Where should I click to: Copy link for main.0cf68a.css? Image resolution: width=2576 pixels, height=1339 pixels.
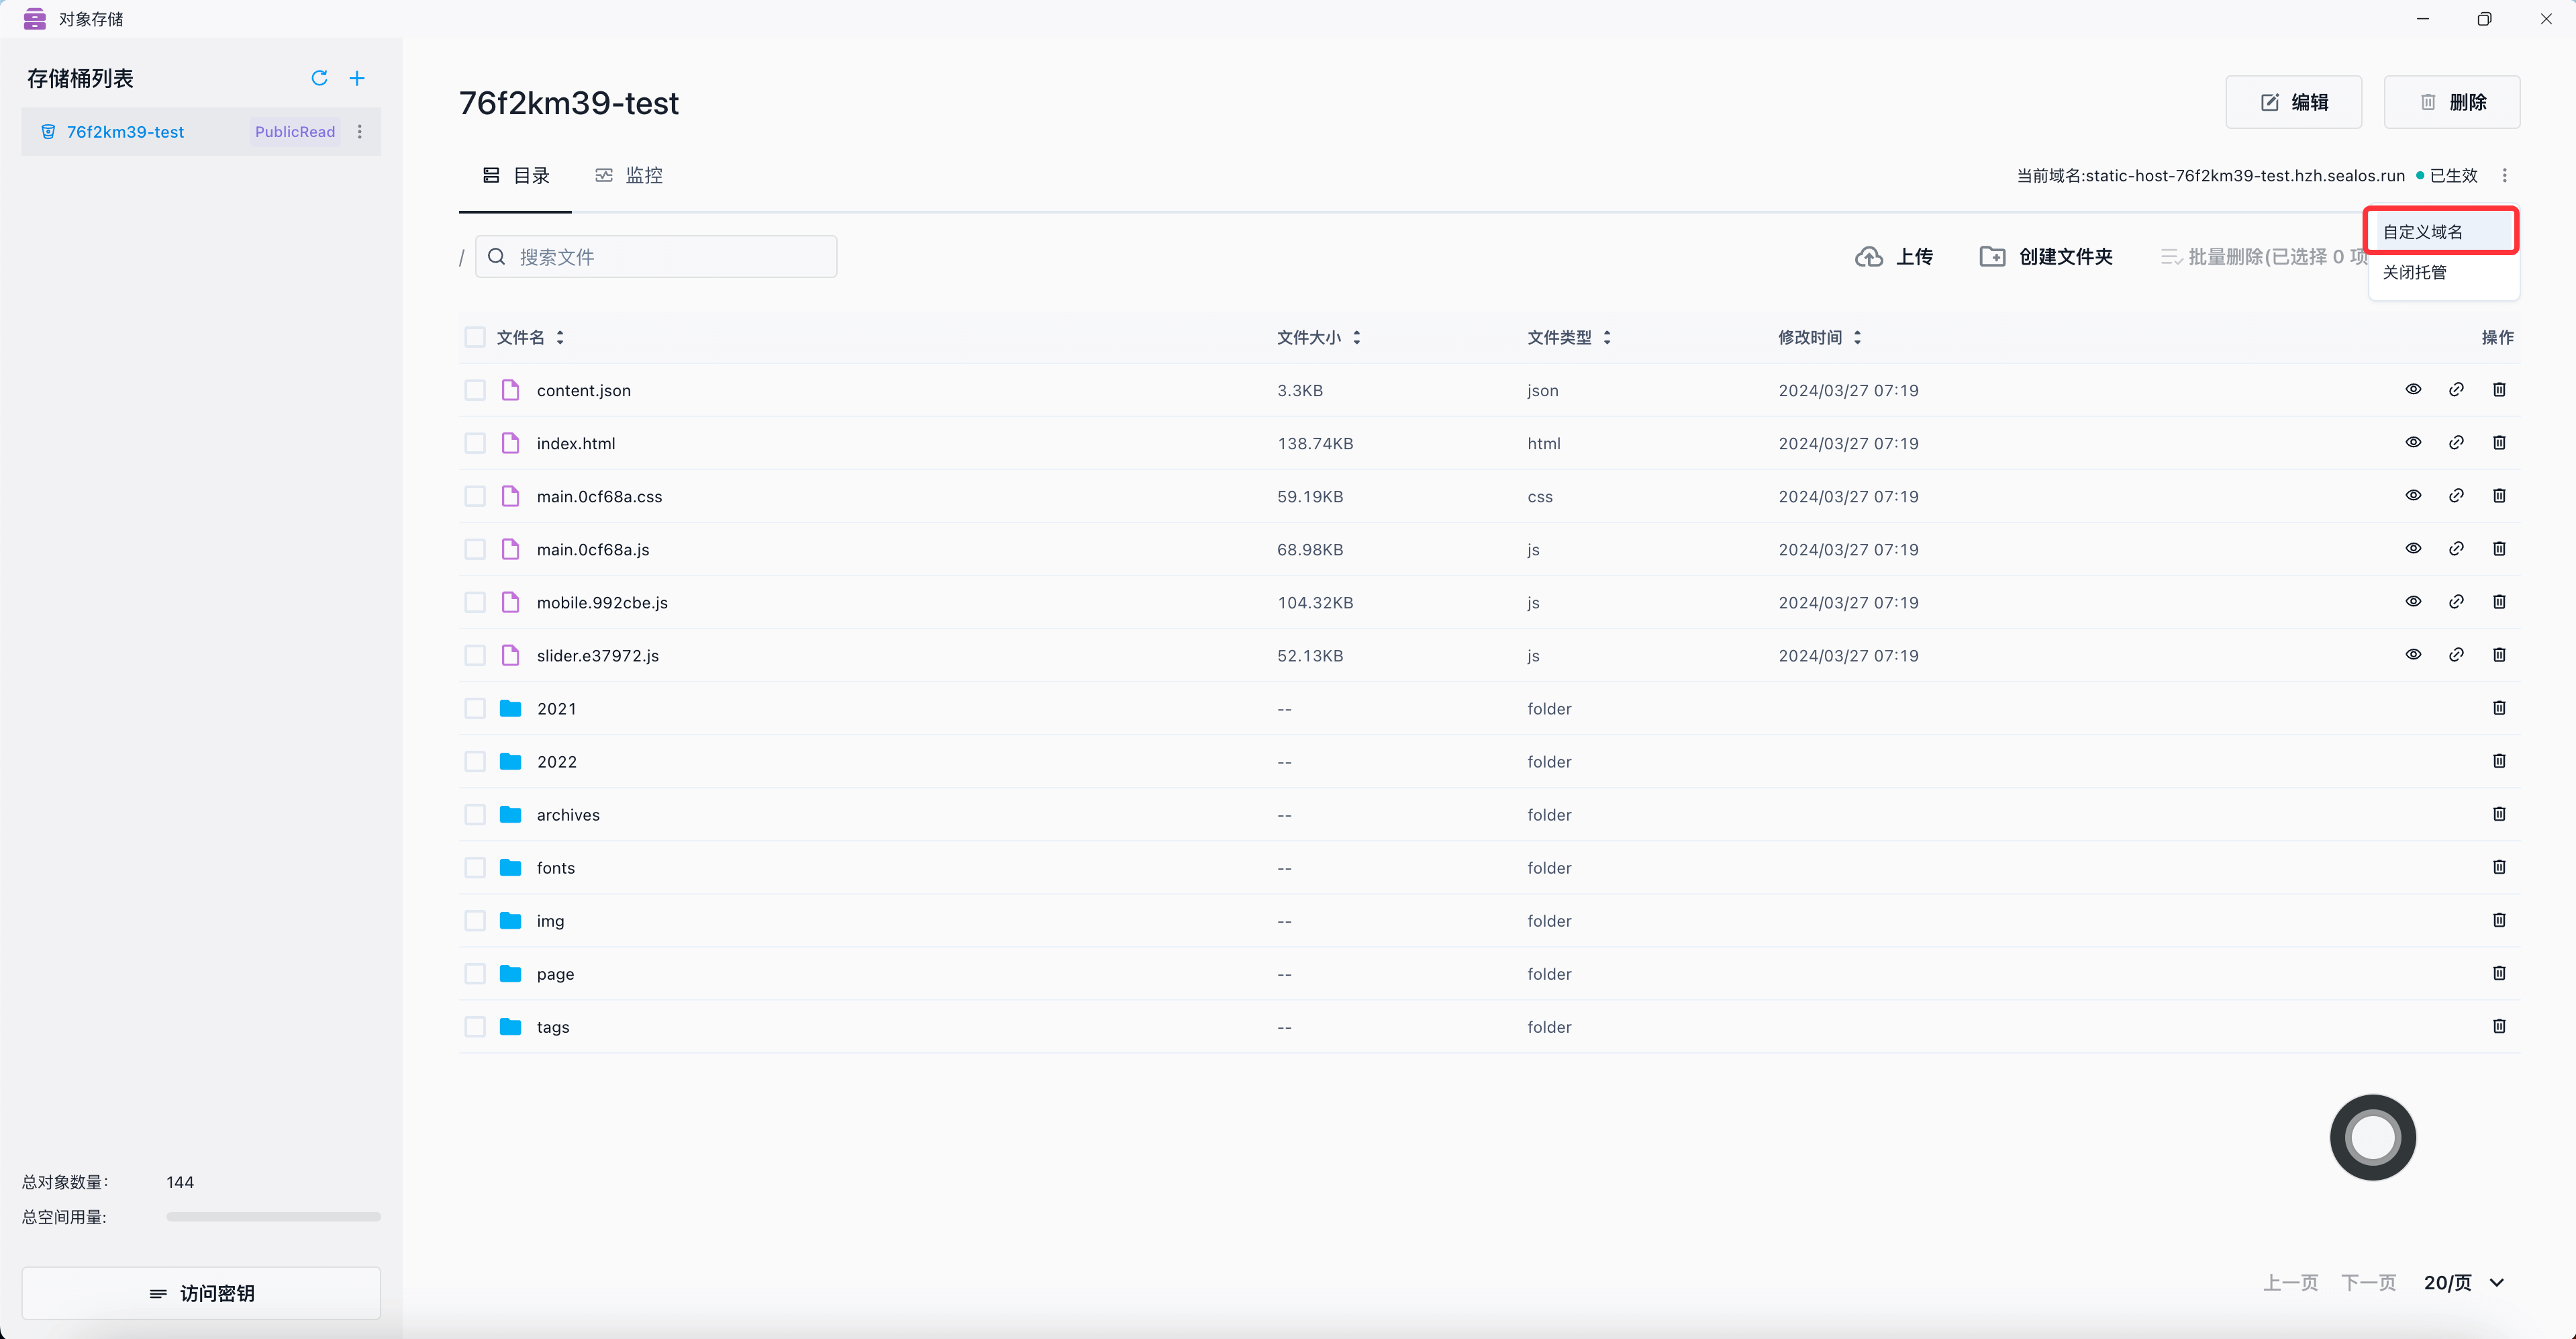click(2456, 496)
